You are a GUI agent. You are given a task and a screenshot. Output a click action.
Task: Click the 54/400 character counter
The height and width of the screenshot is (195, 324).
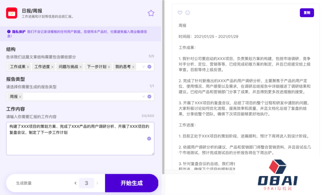148,116
